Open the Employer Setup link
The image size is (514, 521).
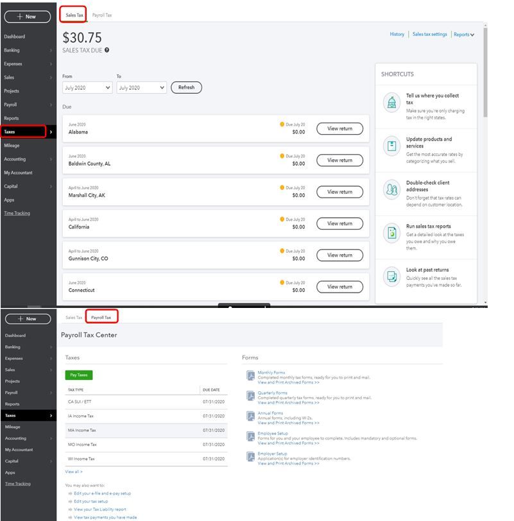tap(273, 454)
